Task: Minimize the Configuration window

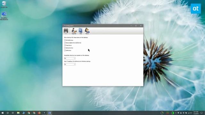Action: coord(131,26)
